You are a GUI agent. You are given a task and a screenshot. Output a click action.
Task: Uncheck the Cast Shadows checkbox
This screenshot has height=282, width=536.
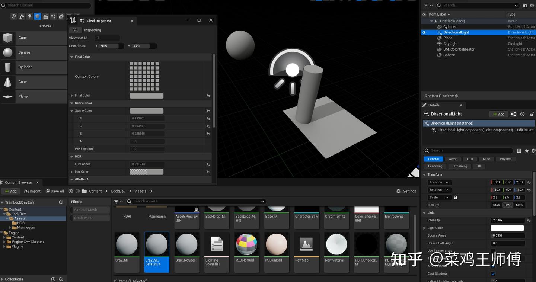[493, 274]
